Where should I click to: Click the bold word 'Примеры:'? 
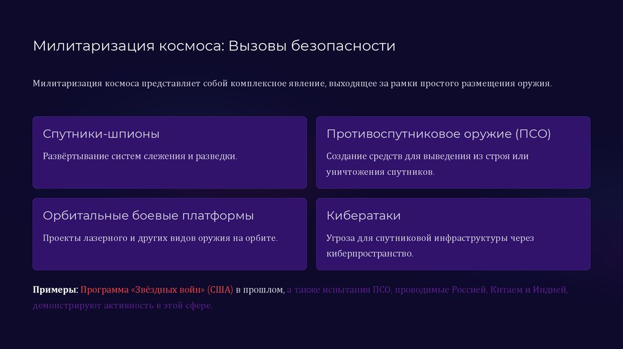coord(55,290)
